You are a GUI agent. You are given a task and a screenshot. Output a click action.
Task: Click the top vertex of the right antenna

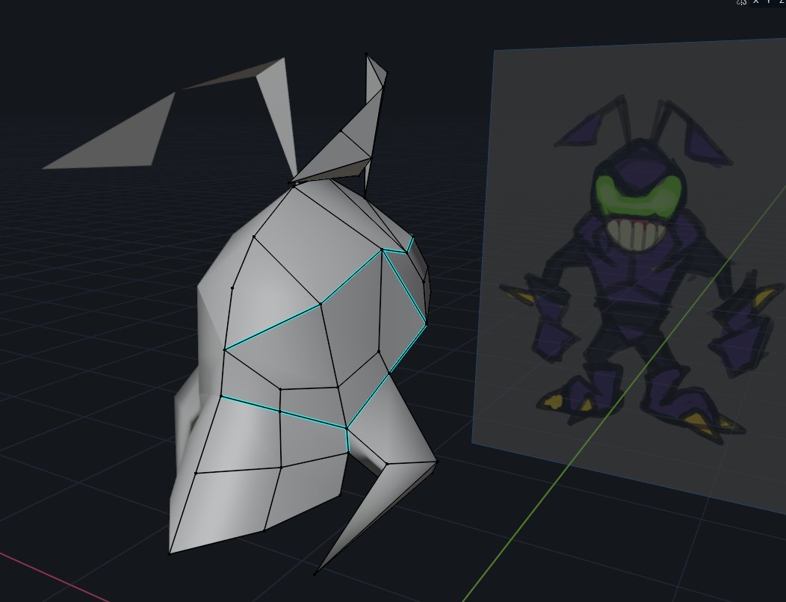pyautogui.click(x=366, y=54)
